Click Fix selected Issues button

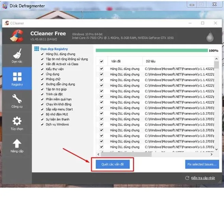pyautogui.click(x=202, y=164)
